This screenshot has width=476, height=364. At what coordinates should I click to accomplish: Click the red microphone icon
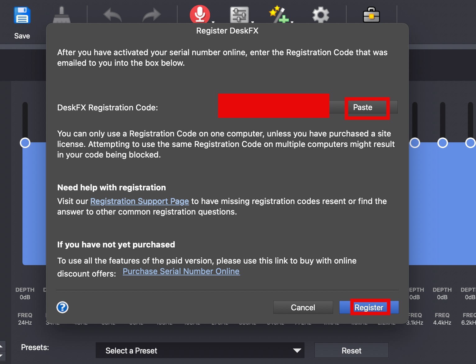point(199,14)
